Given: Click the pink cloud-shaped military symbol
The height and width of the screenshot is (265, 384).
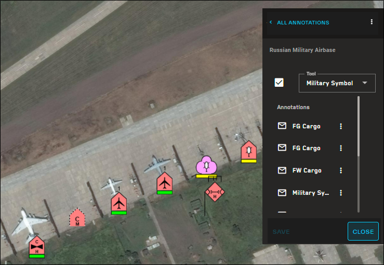Looking at the screenshot, I should tap(206, 165).
